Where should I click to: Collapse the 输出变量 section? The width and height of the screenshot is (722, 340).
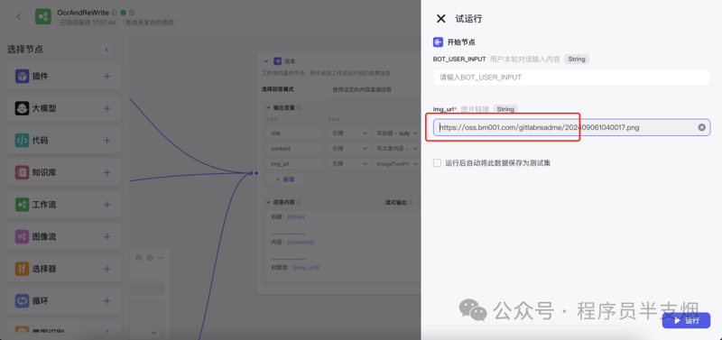[268, 107]
